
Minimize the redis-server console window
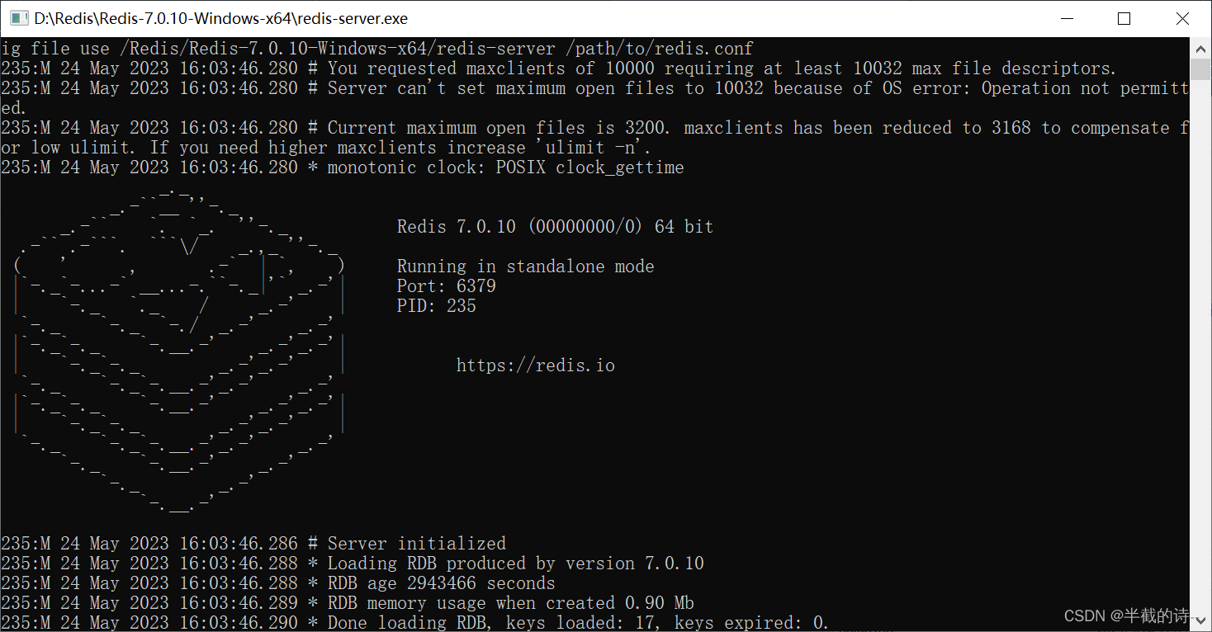pyautogui.click(x=1066, y=17)
